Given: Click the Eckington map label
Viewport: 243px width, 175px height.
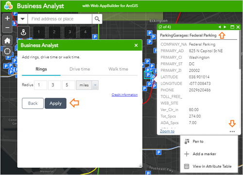Looking at the screenshot, I should coord(158,21).
